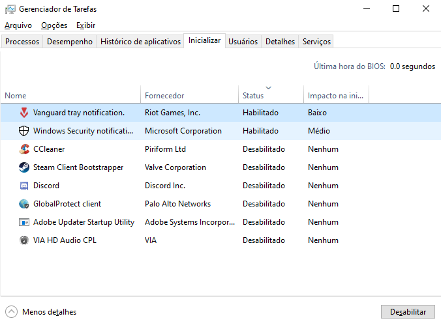Collapse view with Menos detalhes chevron

click(11, 312)
